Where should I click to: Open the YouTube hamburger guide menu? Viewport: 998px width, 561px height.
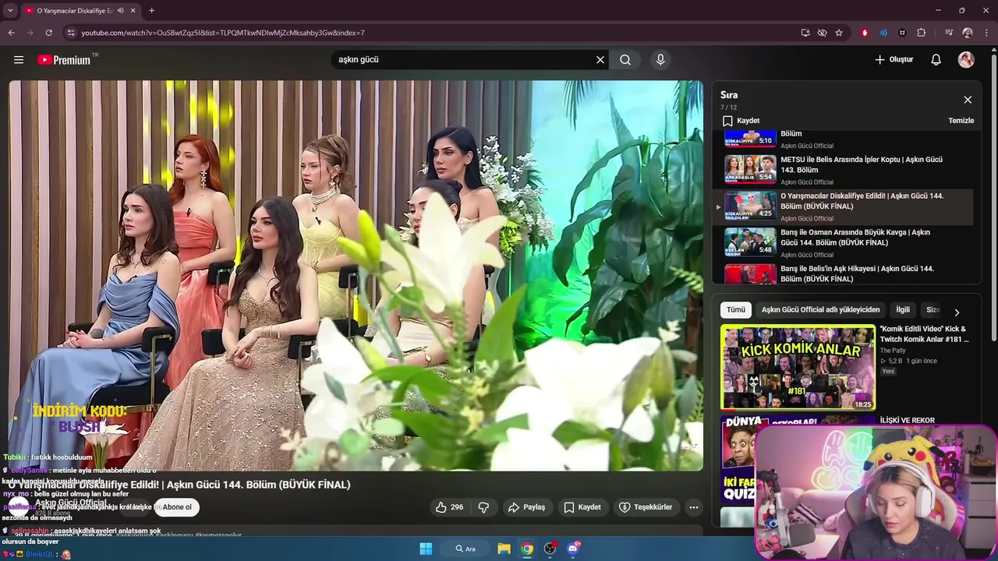(19, 60)
